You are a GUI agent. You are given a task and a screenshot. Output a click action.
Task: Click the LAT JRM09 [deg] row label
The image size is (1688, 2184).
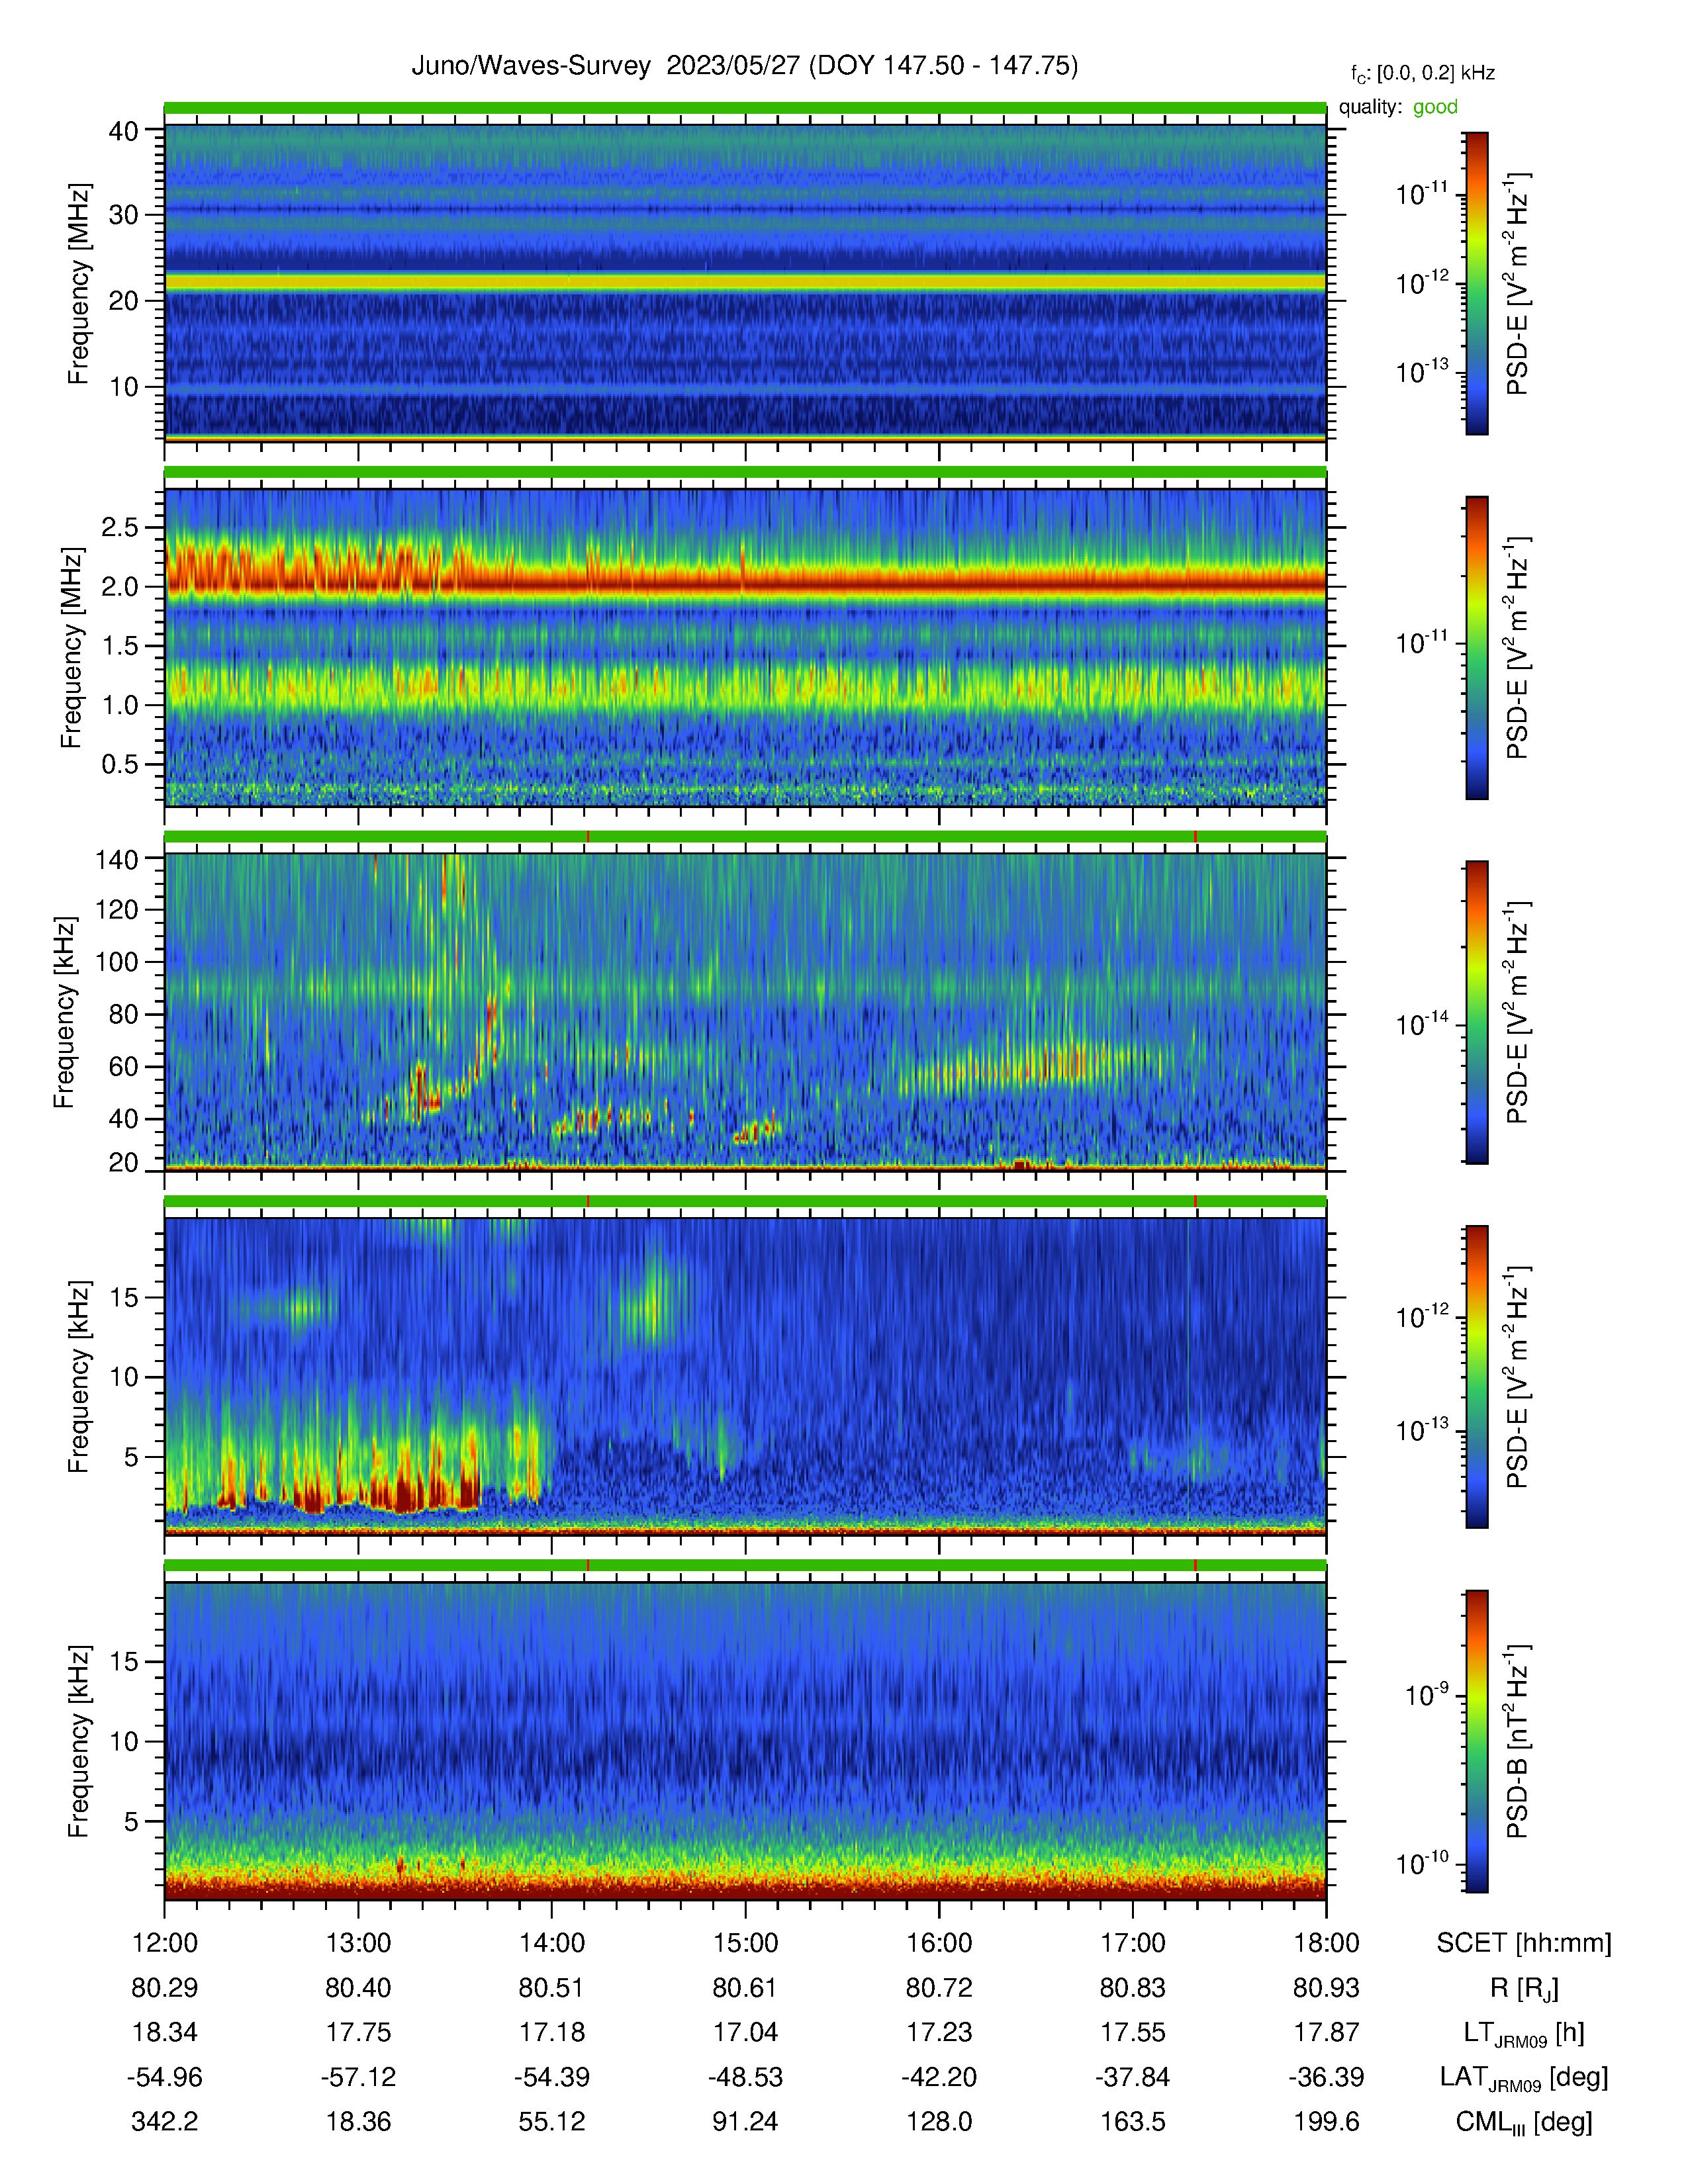tap(1524, 2078)
